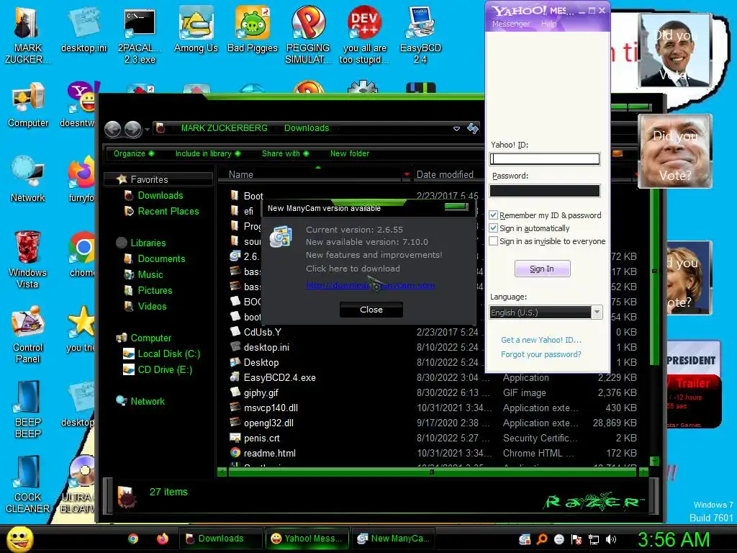Open the Network desktop icon
Screen dimensions: 737x553
[x=28, y=179]
